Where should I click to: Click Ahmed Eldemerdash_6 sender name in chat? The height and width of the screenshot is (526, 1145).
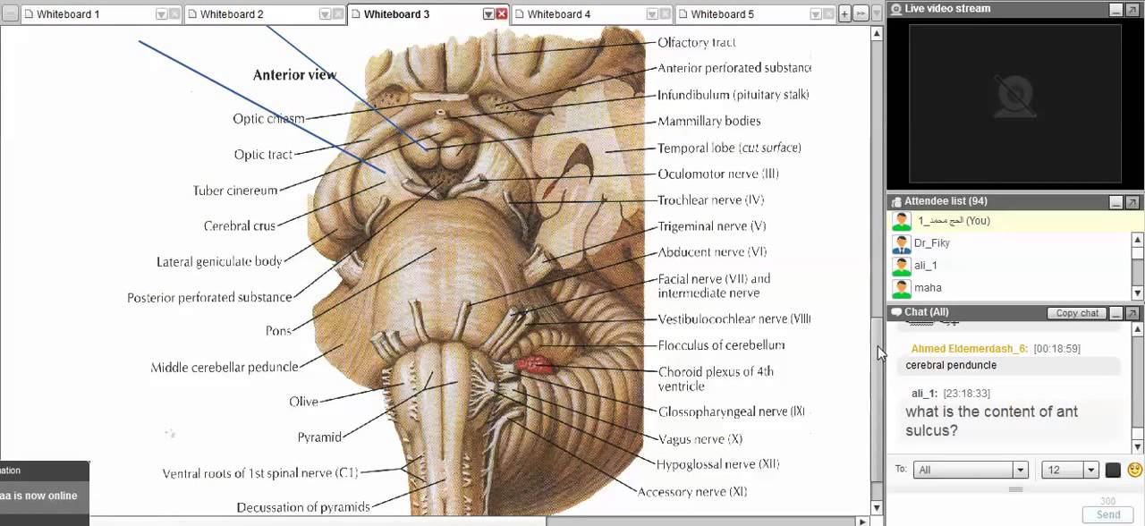(969, 349)
